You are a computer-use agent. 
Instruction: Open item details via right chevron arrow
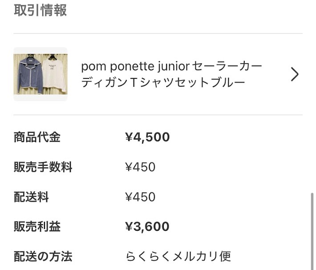click(x=295, y=74)
